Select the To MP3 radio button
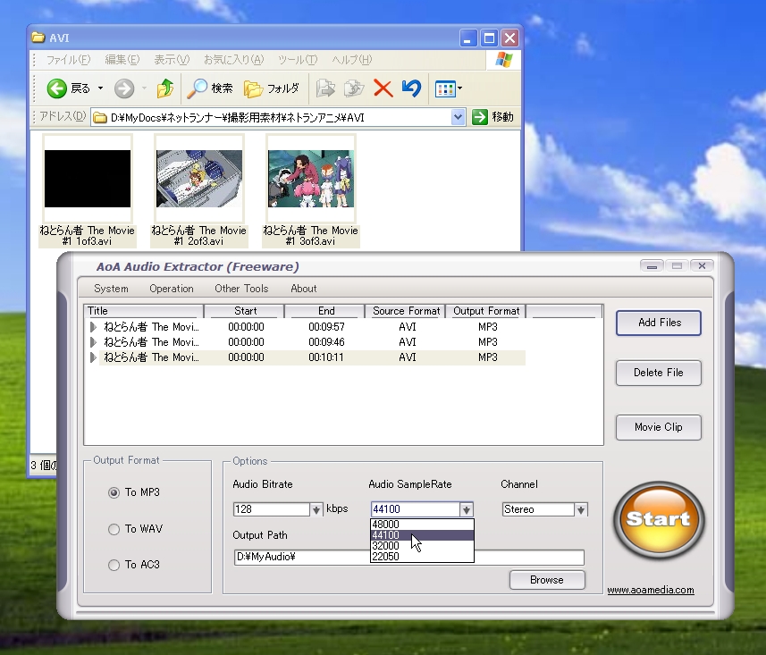766x655 pixels. pyautogui.click(x=114, y=492)
